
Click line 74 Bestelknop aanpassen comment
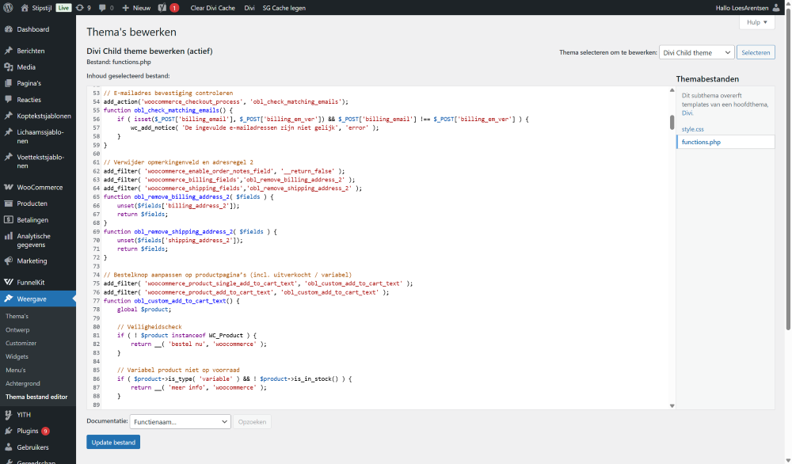tap(227, 275)
